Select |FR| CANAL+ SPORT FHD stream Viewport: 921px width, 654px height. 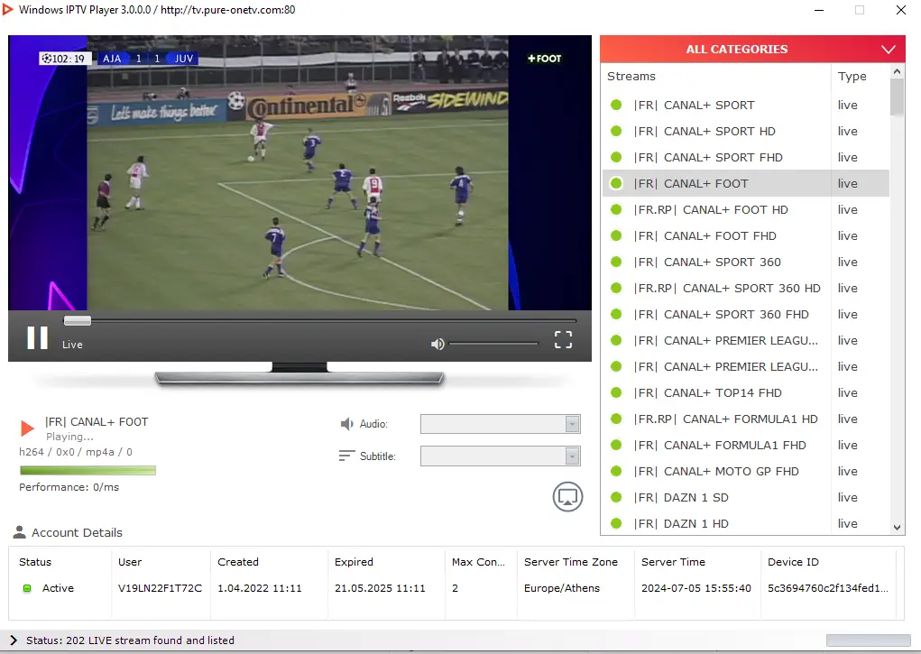click(746, 158)
